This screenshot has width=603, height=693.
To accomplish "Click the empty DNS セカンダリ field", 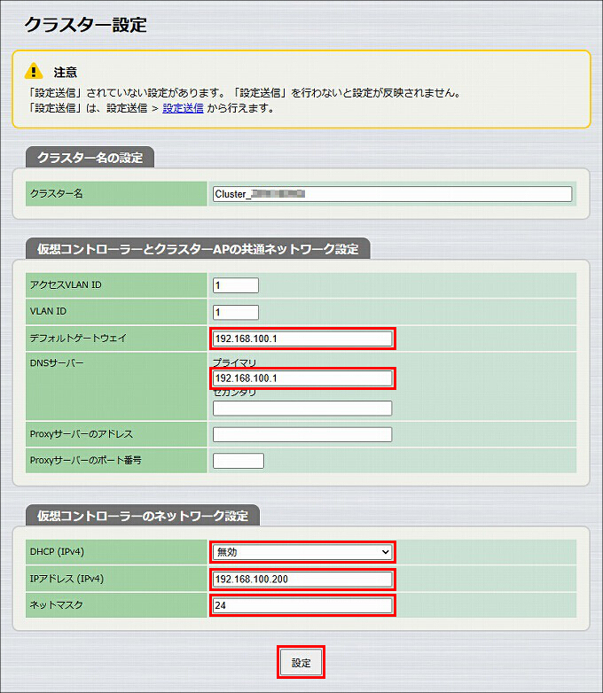I will coord(302,408).
